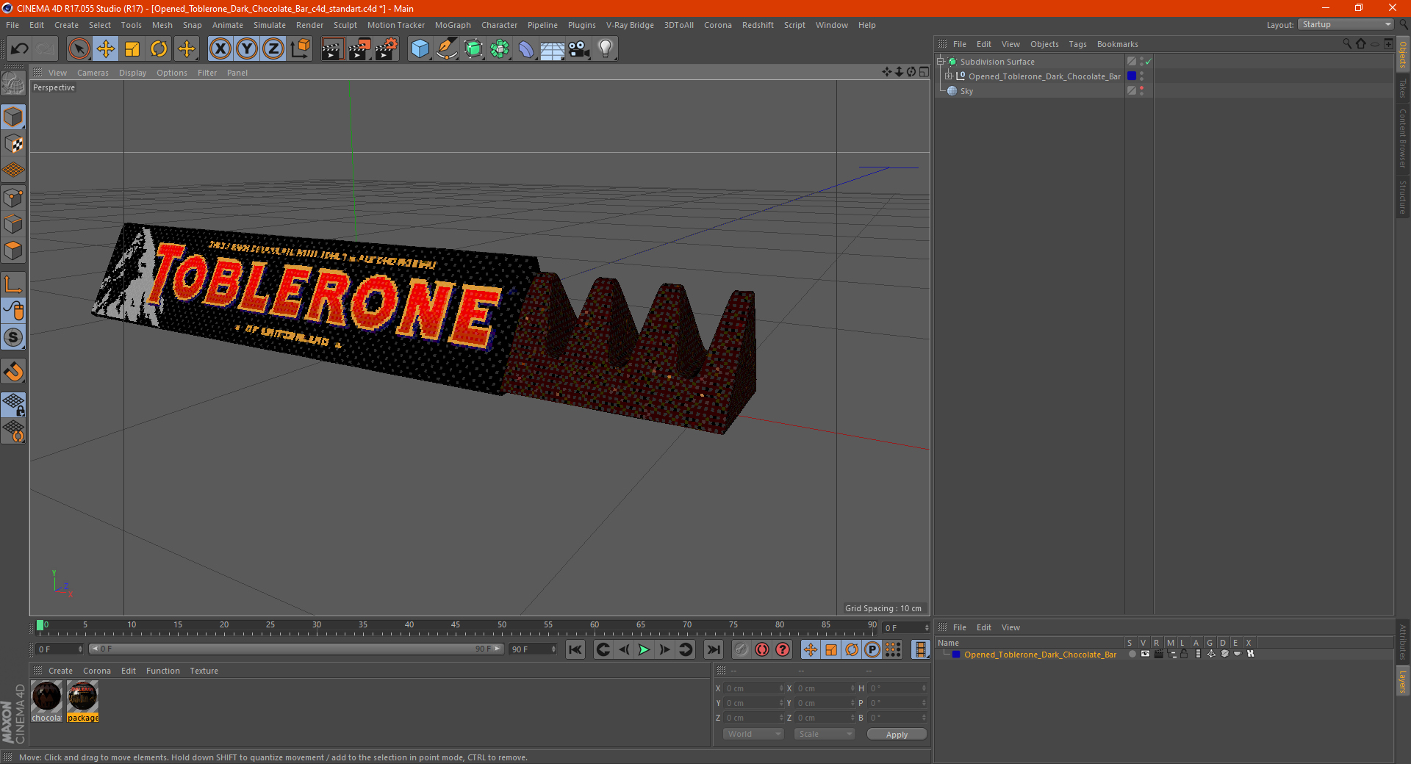The width and height of the screenshot is (1411, 764).
Task: Click the end frame 90 F stepper
Action: pyautogui.click(x=553, y=649)
